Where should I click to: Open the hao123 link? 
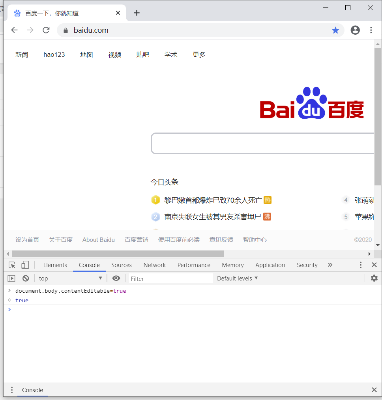coord(54,54)
